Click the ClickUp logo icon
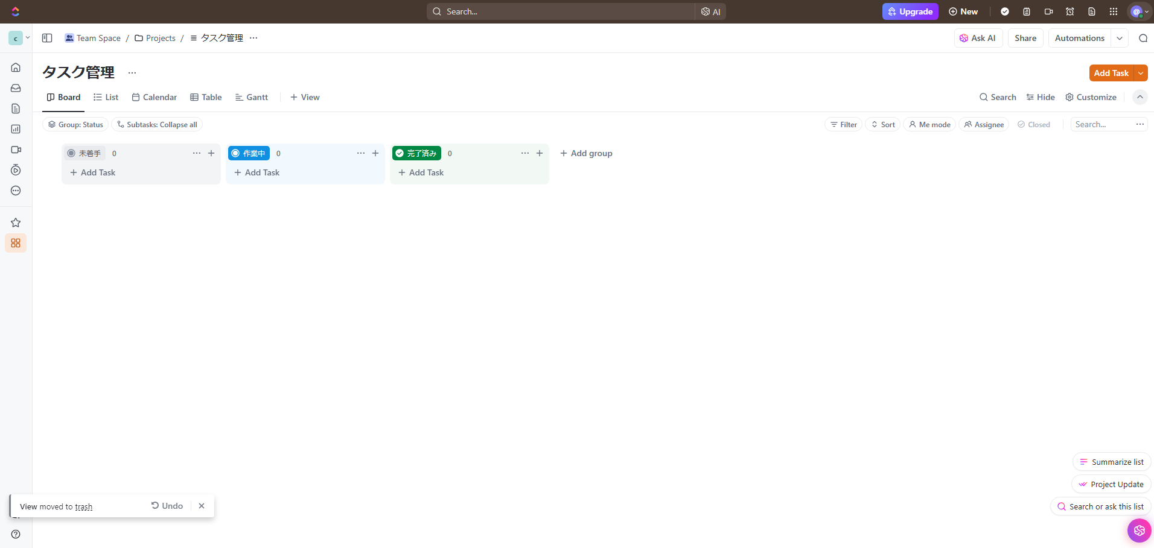This screenshot has width=1154, height=548. tap(16, 11)
